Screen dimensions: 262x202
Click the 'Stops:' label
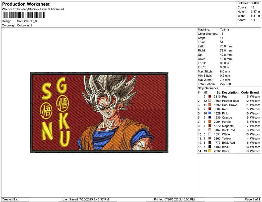(x=202, y=38)
